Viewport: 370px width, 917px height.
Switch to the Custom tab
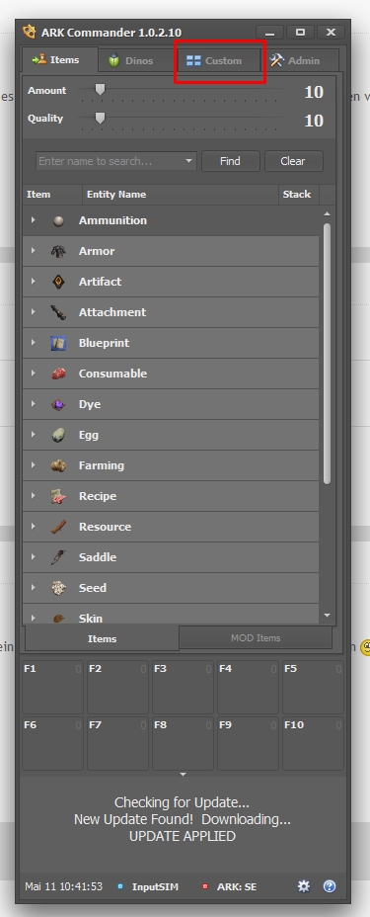(219, 60)
